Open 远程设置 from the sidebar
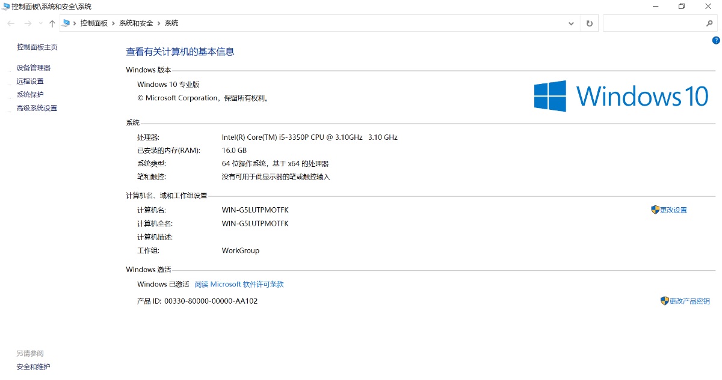The image size is (722, 380). (30, 81)
